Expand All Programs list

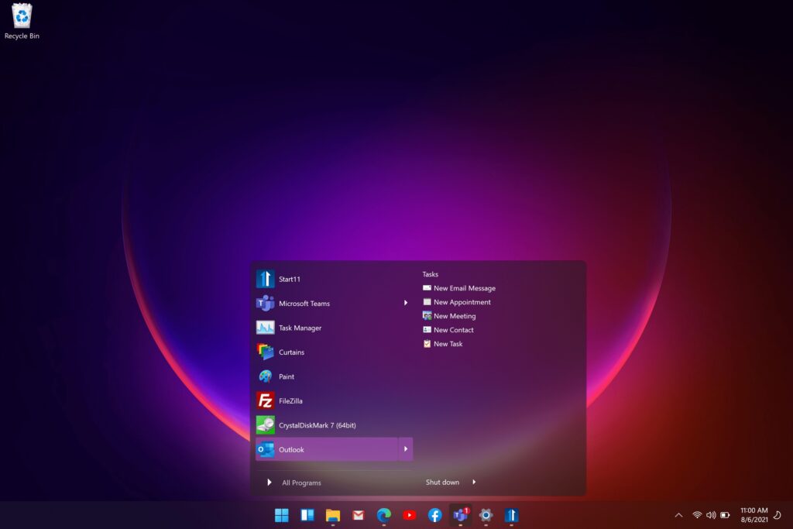pyautogui.click(x=294, y=483)
